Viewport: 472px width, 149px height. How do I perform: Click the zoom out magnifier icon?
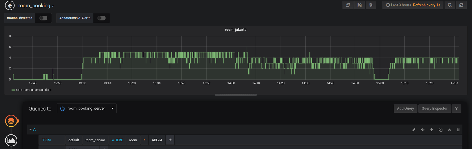tap(450, 5)
